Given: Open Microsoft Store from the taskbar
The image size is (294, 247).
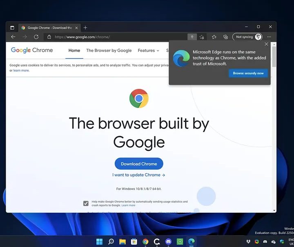Looking at the screenshot, I should click(x=134, y=242).
